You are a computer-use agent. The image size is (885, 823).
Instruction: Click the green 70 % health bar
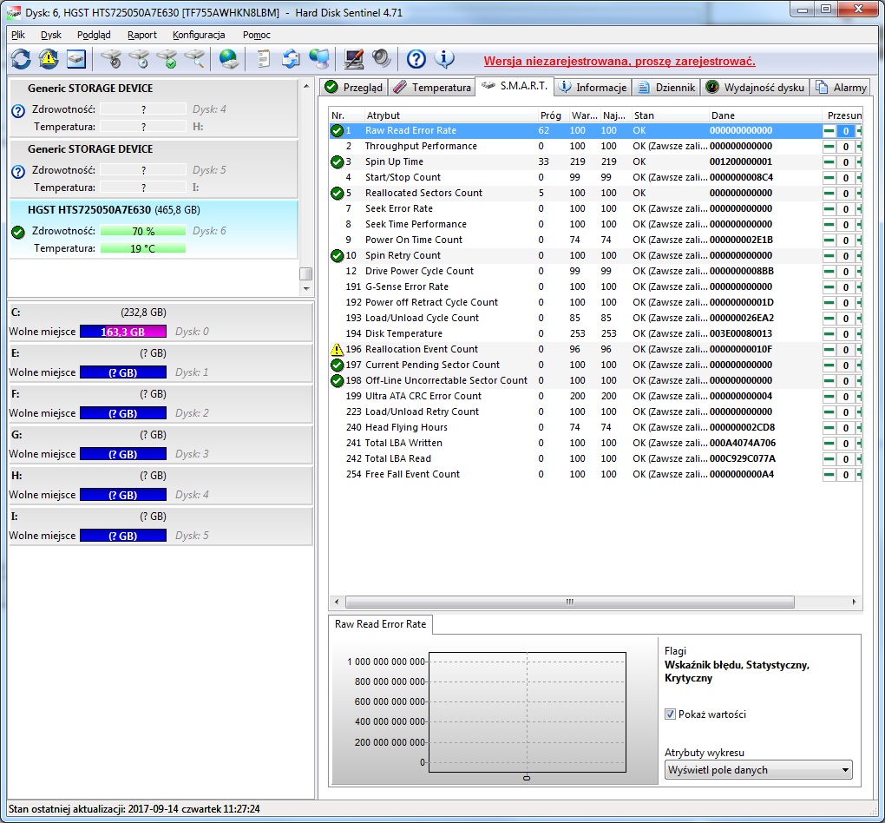[x=143, y=231]
